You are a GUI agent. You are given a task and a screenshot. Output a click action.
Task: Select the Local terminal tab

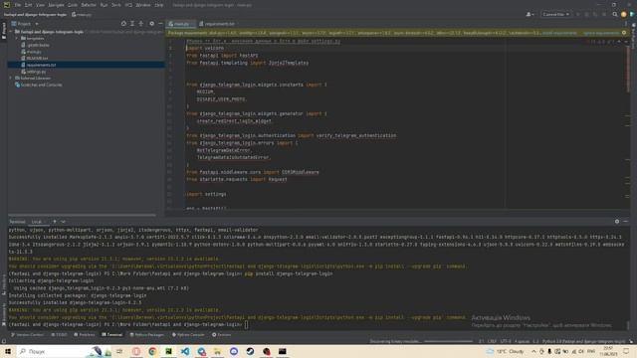(x=37, y=222)
